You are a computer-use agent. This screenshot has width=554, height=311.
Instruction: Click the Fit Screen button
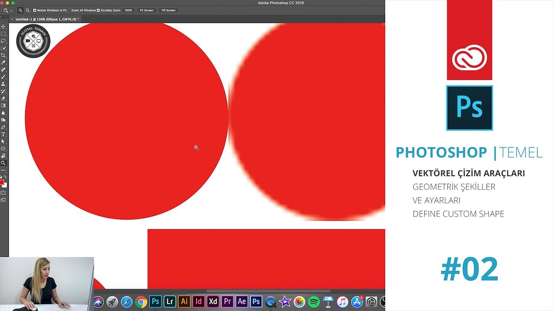pyautogui.click(x=146, y=10)
